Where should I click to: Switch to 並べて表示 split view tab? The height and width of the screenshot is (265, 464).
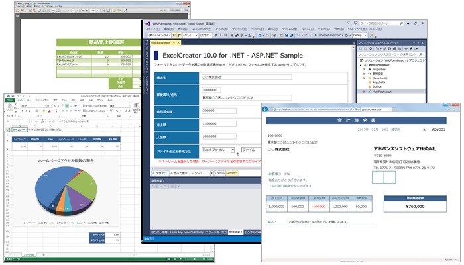pos(179,173)
